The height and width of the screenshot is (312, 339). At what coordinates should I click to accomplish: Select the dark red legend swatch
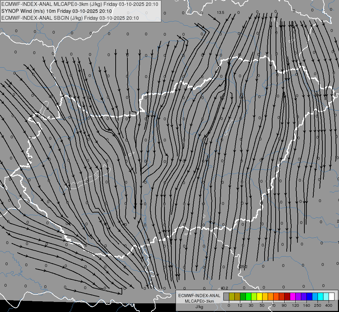coord(287,297)
